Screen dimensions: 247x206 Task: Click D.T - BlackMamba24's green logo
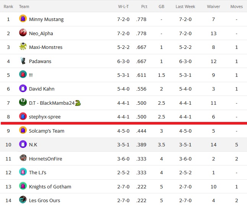(x=23, y=102)
